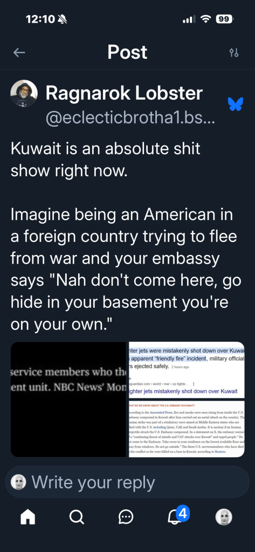Tap the small avatar in reply box
Image resolution: width=255 pixels, height=552 pixels.
(18, 482)
